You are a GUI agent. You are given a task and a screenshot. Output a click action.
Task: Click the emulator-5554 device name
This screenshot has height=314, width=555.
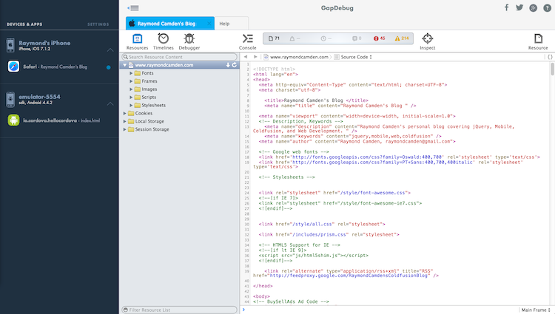click(x=39, y=97)
